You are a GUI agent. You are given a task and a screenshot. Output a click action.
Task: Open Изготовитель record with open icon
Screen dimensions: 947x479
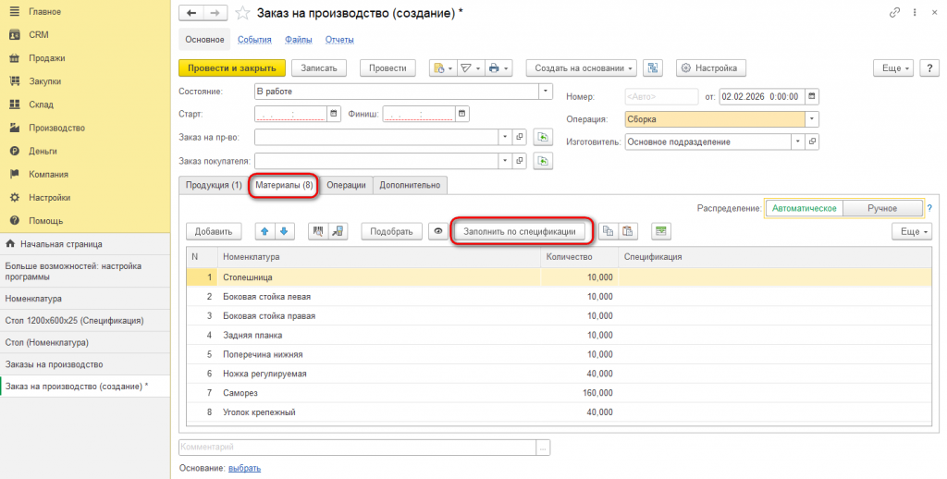point(812,142)
